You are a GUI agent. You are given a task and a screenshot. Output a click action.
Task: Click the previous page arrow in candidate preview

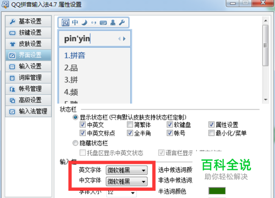point(119,38)
